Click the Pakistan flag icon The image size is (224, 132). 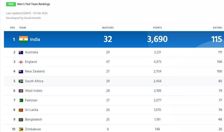(21, 100)
